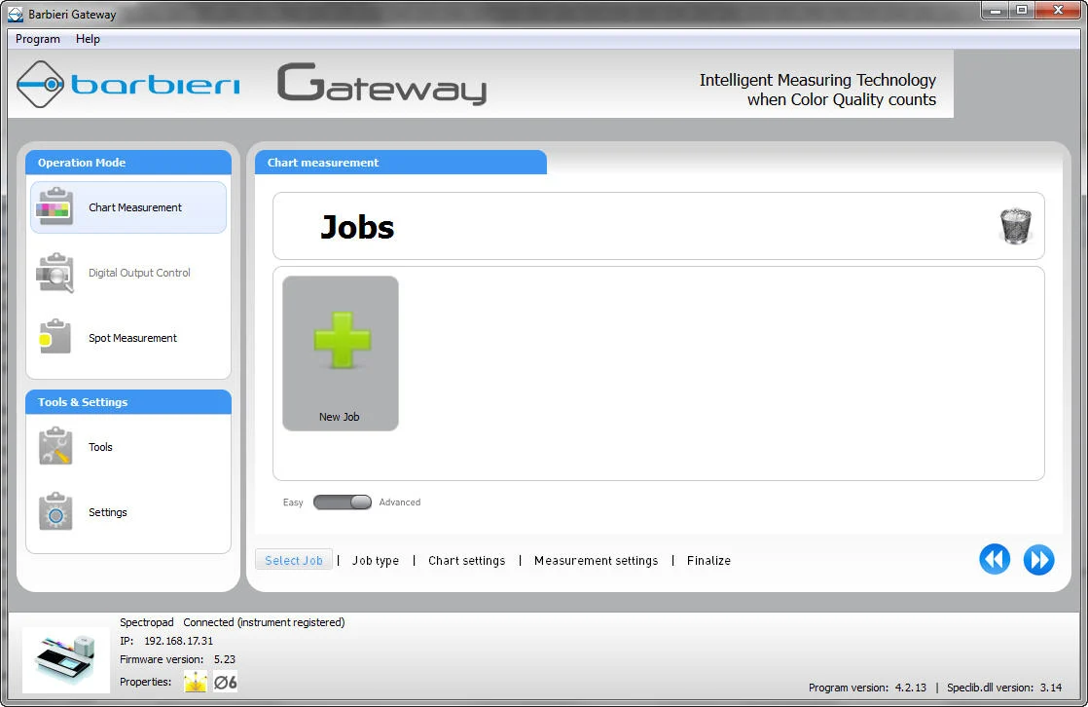Click the back navigation arrow button
This screenshot has width=1088, height=707.
(995, 559)
